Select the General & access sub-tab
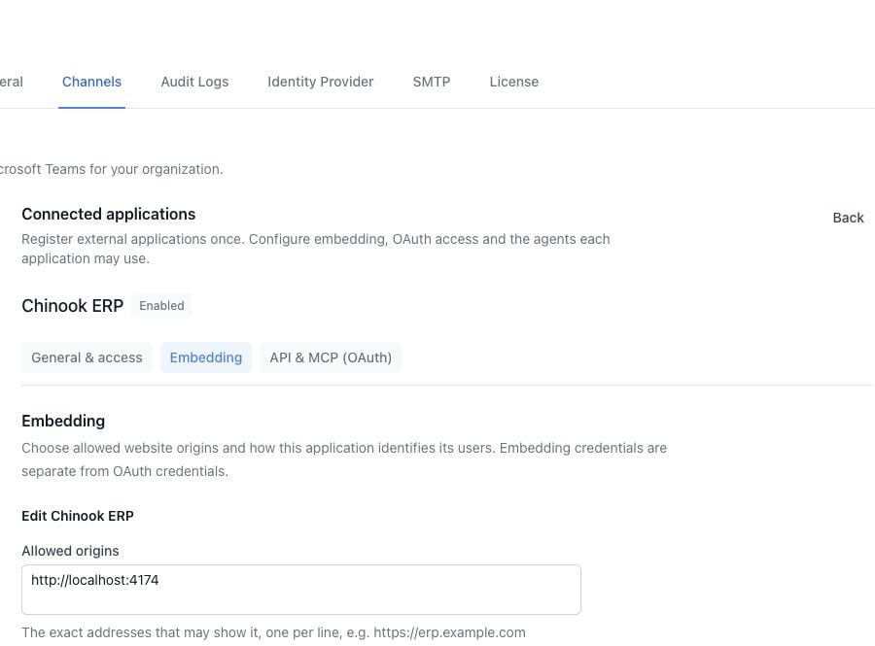 click(x=87, y=357)
